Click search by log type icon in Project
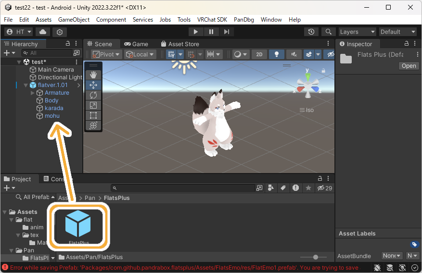The height and width of the screenshot is (273, 422). [x=296, y=188]
